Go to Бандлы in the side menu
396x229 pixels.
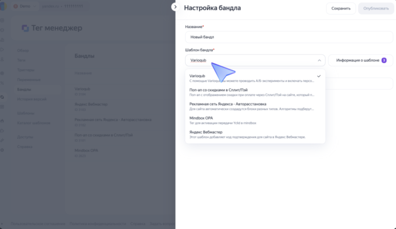coord(24,90)
